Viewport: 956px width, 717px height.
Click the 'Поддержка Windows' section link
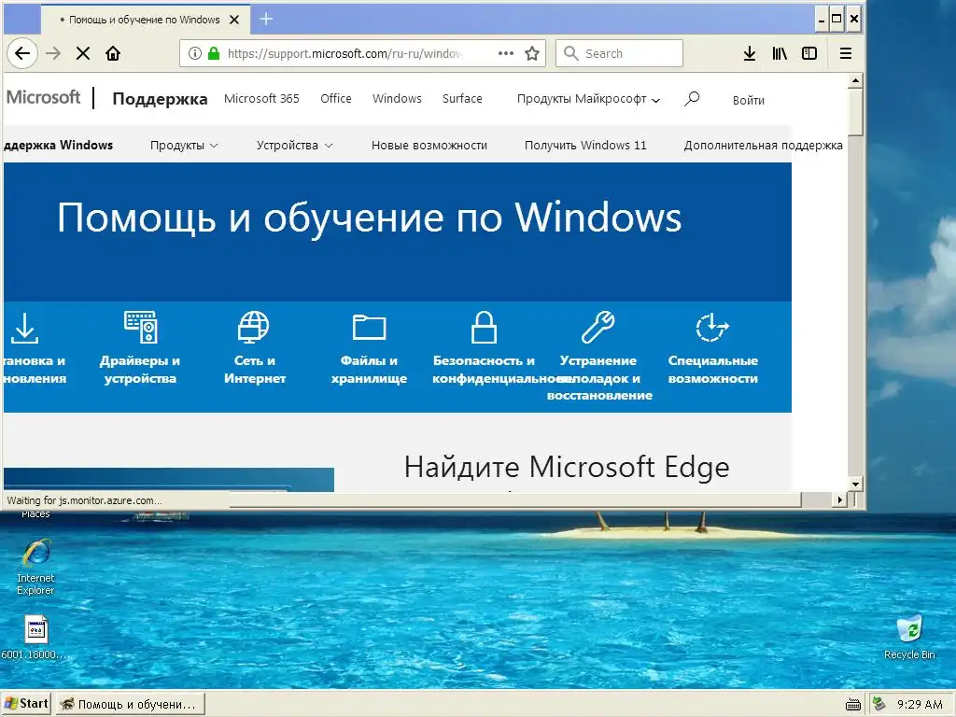tap(58, 145)
